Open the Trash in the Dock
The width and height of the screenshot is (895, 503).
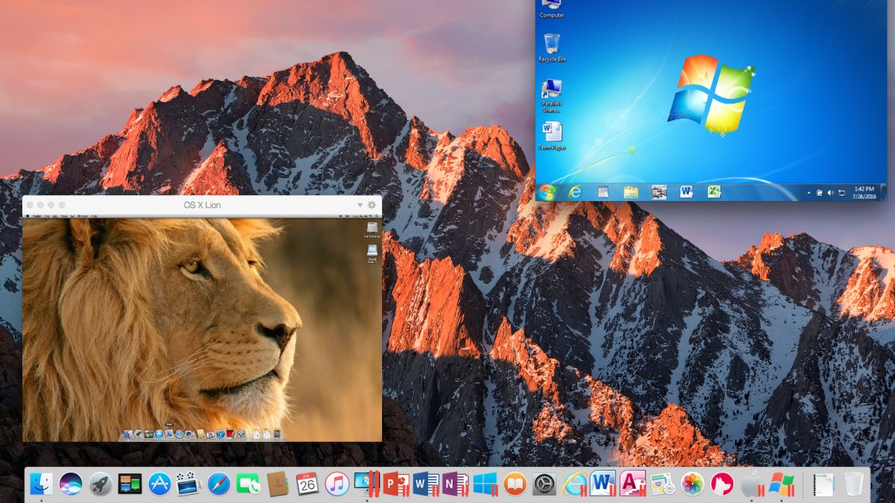(853, 484)
